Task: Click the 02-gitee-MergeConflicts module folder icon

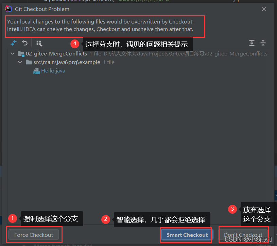Action: [21, 54]
